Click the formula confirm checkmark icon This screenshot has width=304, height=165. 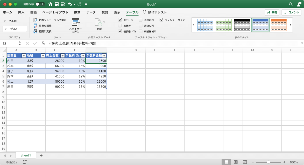pos(35,43)
